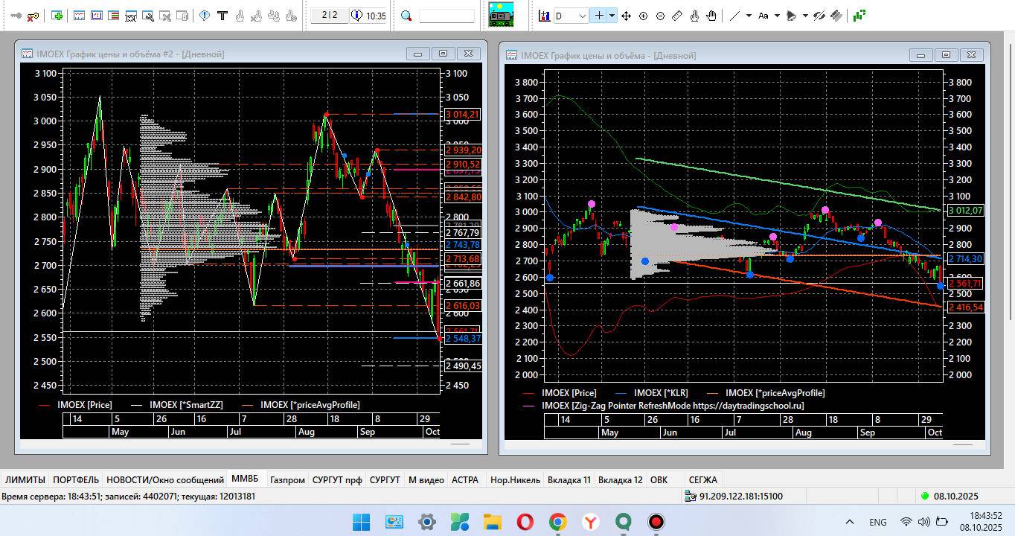The image size is (1015, 536).
Task: Expand the line drawing tool dropdown arrow
Action: 749,16
